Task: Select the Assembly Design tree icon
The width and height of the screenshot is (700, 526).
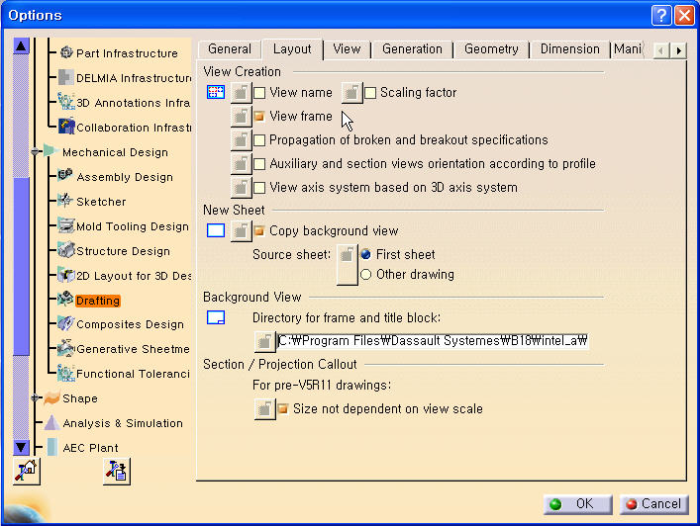Action: (65, 176)
